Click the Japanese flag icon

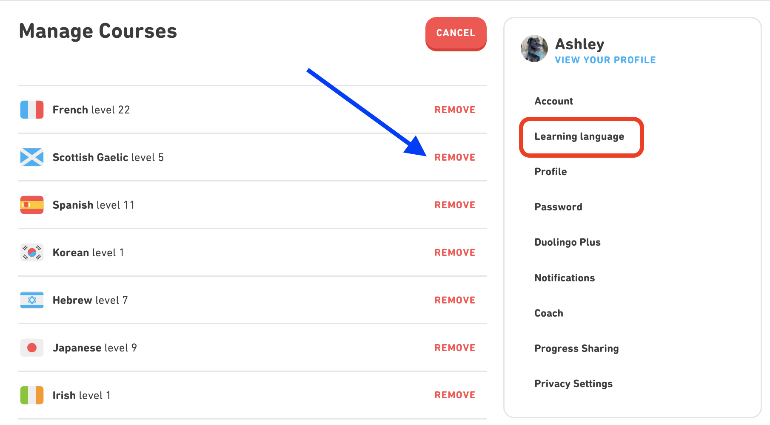point(31,347)
